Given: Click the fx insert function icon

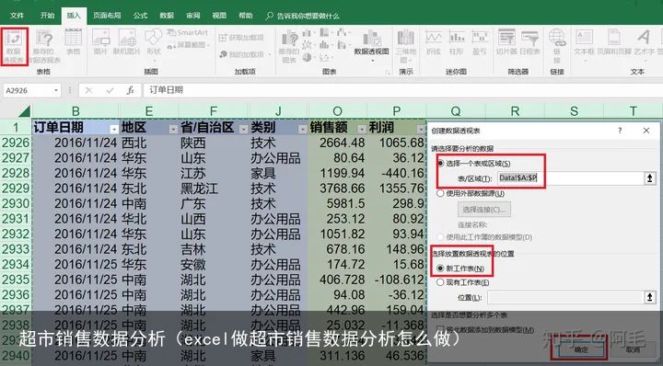Looking at the screenshot, I should point(130,90).
